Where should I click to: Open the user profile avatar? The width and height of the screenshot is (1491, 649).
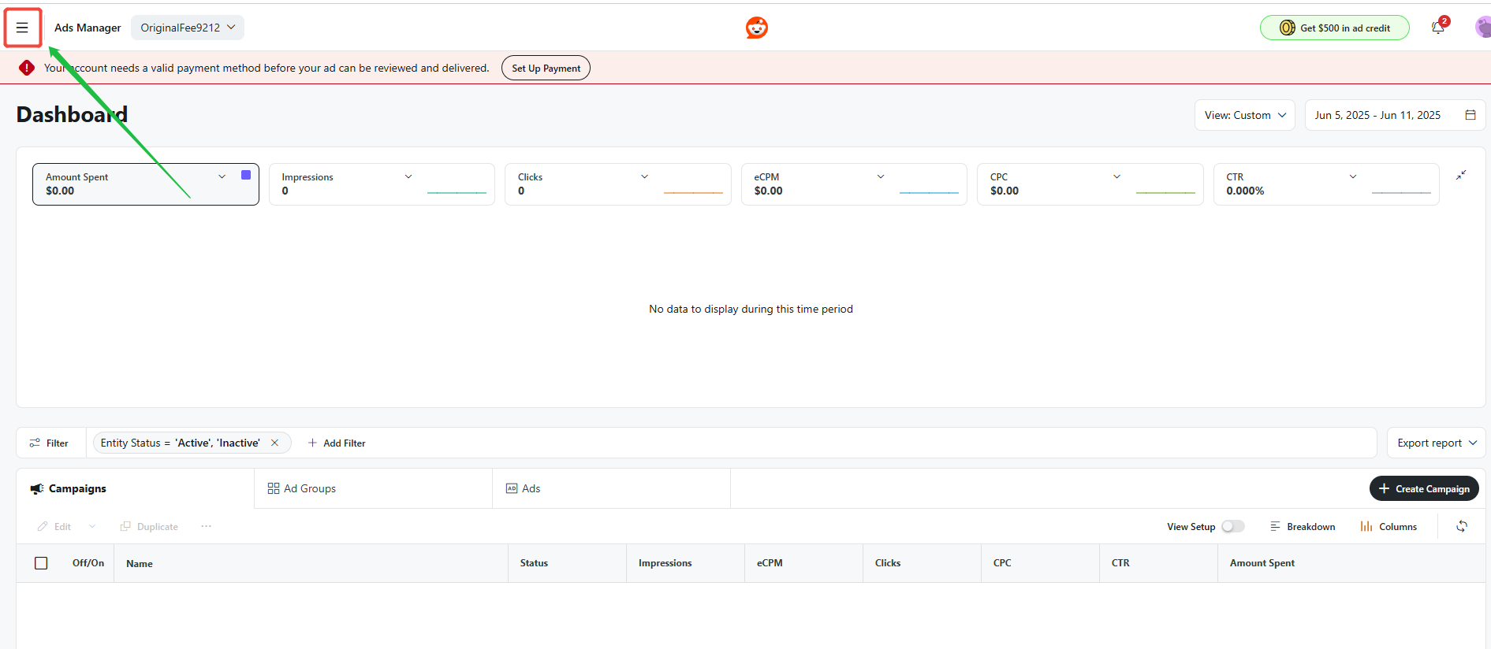[x=1482, y=28]
